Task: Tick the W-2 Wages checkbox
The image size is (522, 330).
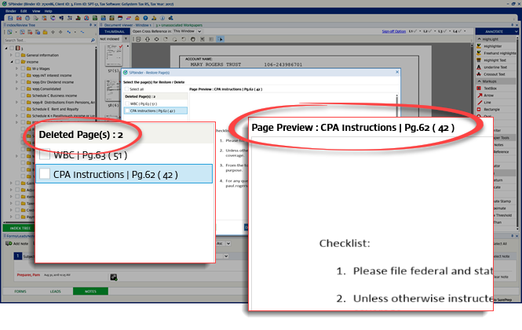Action: pyautogui.click(x=24, y=68)
